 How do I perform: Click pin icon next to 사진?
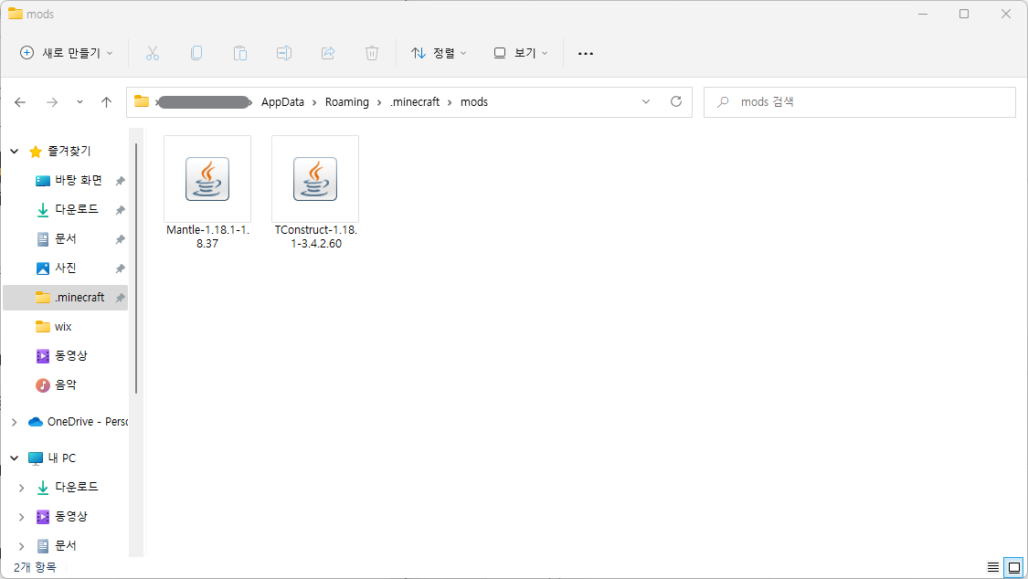tap(120, 268)
